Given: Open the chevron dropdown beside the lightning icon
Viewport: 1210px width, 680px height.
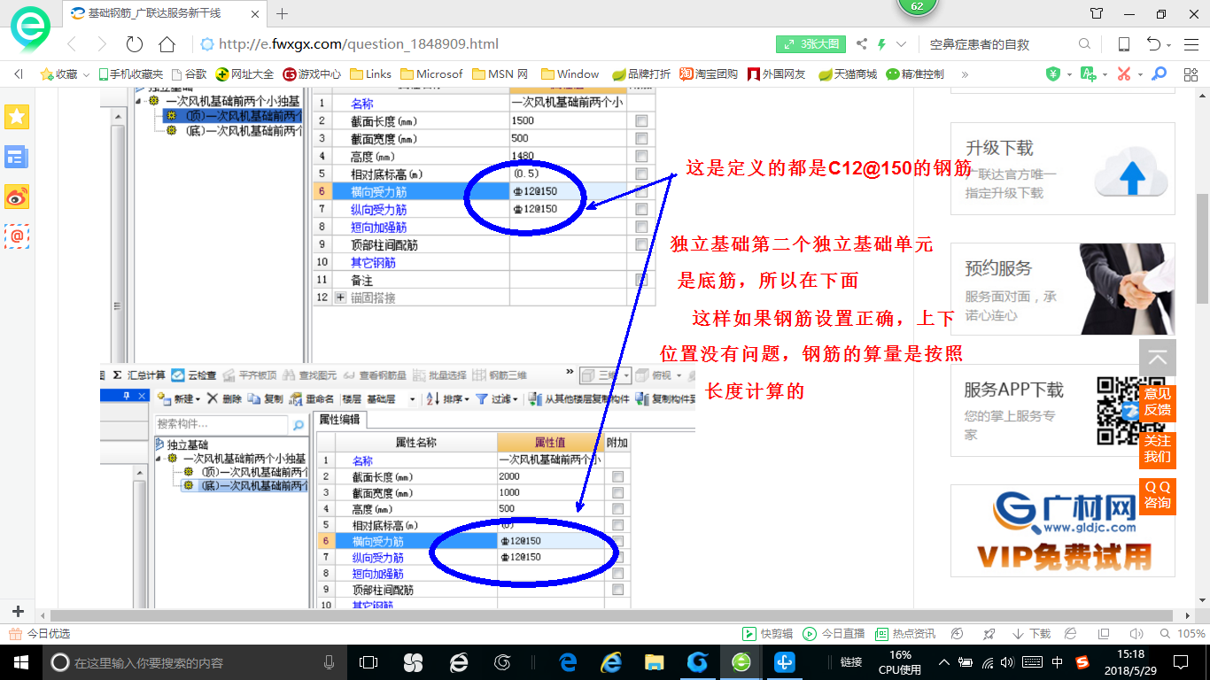Looking at the screenshot, I should point(902,44).
